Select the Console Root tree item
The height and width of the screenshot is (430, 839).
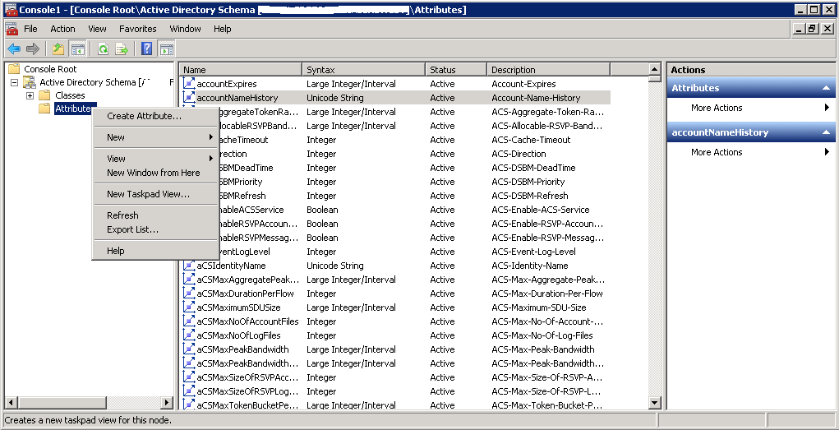[x=50, y=69]
